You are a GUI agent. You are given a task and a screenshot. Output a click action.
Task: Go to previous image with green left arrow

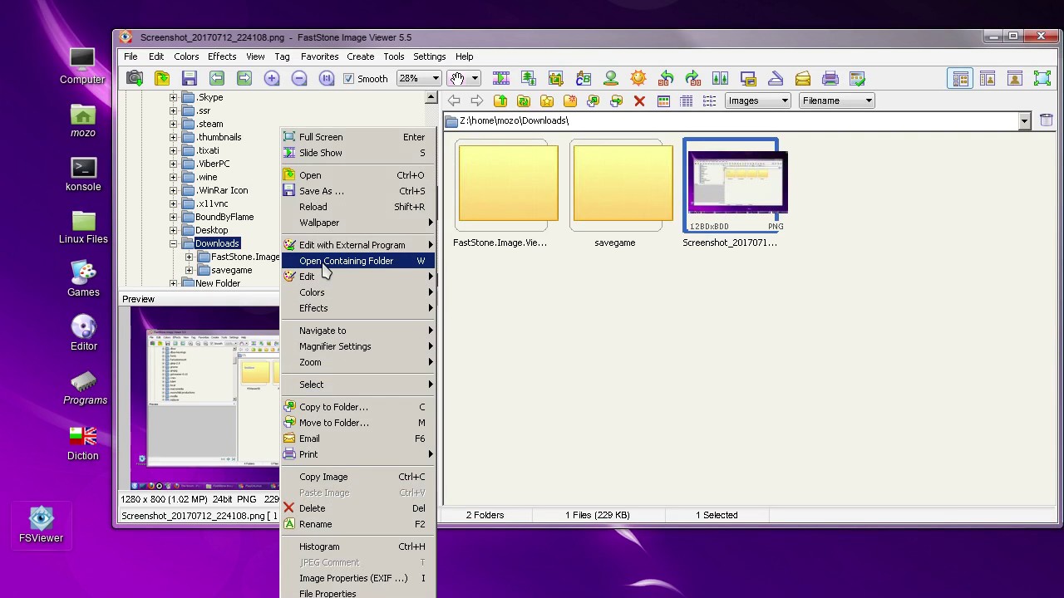[217, 79]
